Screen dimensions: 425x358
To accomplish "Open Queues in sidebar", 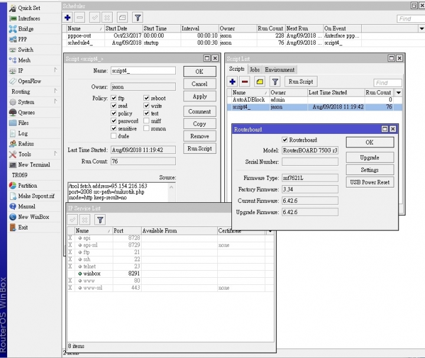I will pyautogui.click(x=27, y=113).
